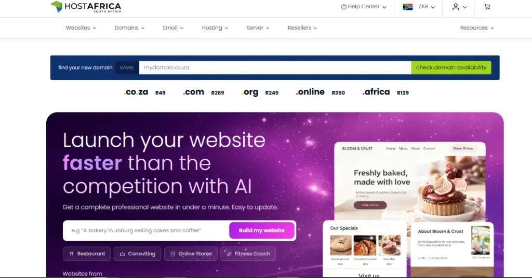Select the Fitness Coach chip
The width and height of the screenshot is (532, 278).
(248, 254)
